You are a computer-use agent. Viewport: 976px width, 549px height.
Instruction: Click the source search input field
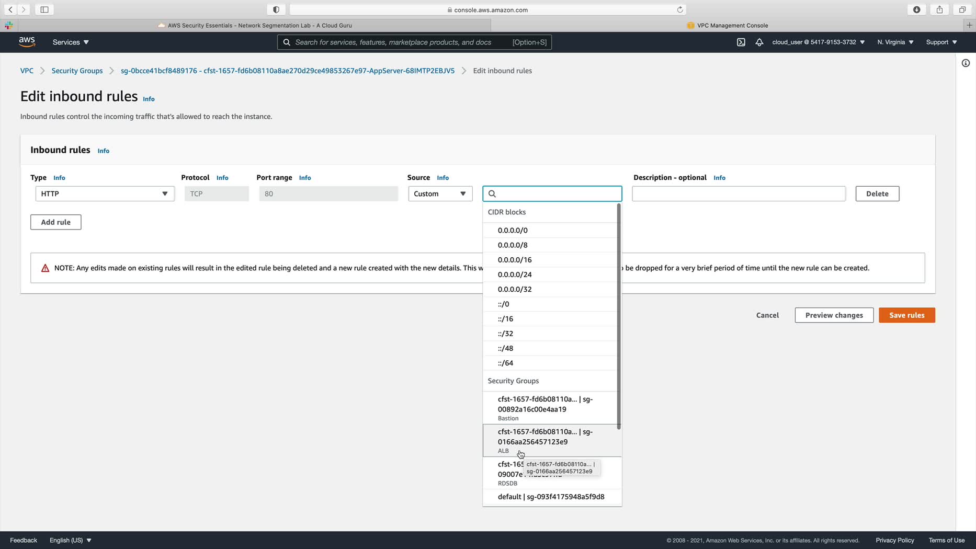coord(552,194)
